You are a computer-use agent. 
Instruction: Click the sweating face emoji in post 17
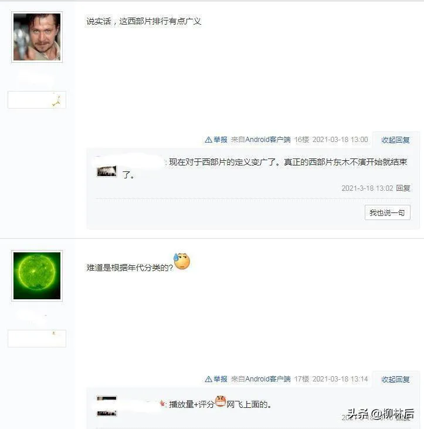[x=182, y=261]
